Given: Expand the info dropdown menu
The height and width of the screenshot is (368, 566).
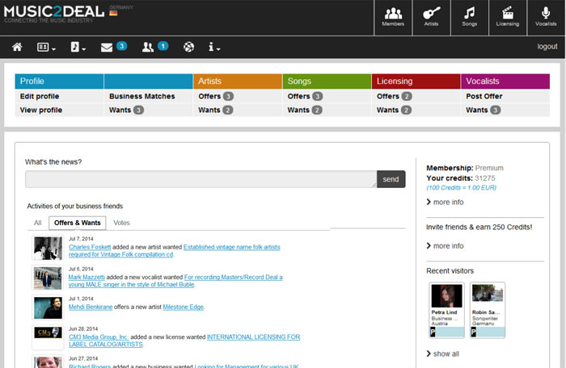Looking at the screenshot, I should pos(214,47).
